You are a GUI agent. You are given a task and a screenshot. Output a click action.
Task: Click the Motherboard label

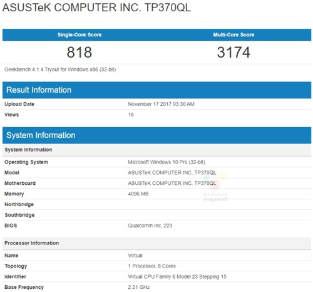point(20,183)
